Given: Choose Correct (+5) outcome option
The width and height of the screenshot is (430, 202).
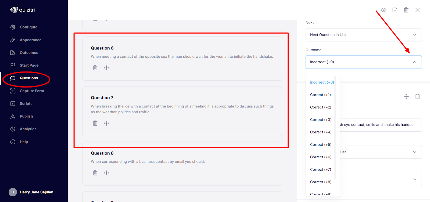Looking at the screenshot, I should click(321, 145).
